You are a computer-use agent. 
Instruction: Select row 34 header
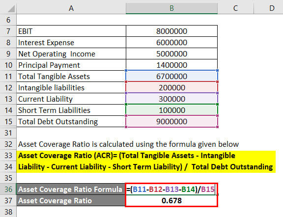(x=8, y=166)
